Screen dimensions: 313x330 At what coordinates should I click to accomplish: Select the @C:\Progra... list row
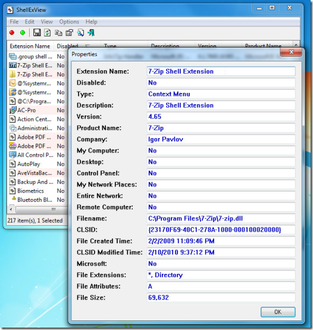37,101
